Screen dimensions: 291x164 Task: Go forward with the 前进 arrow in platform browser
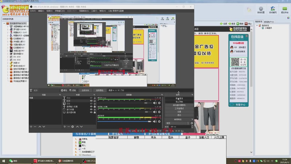tap(232, 24)
